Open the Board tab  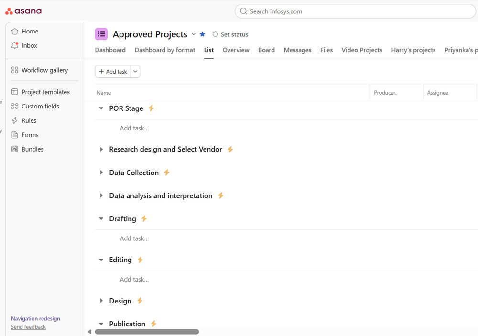(266, 50)
